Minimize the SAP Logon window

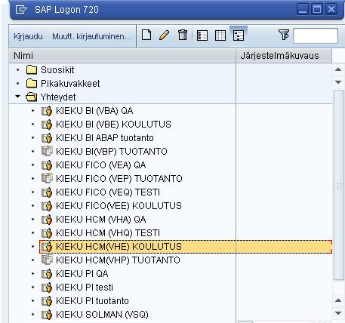pos(303,10)
